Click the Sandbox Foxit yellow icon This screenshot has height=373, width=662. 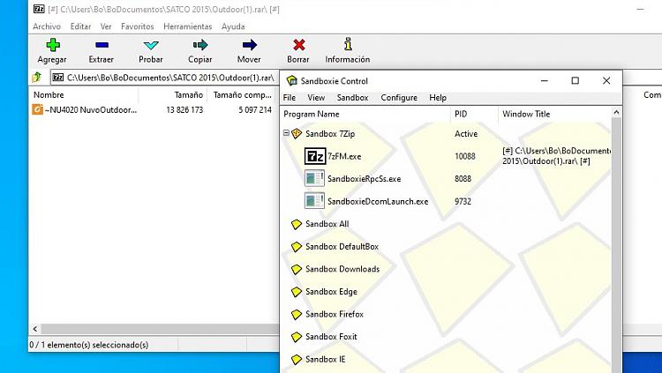point(297,337)
